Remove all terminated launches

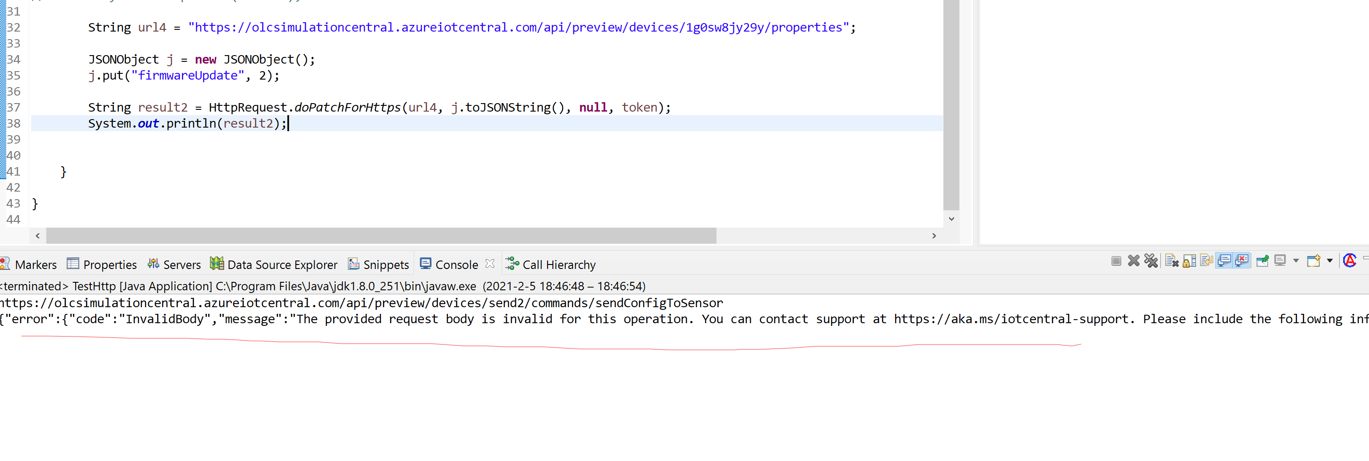[1151, 261]
